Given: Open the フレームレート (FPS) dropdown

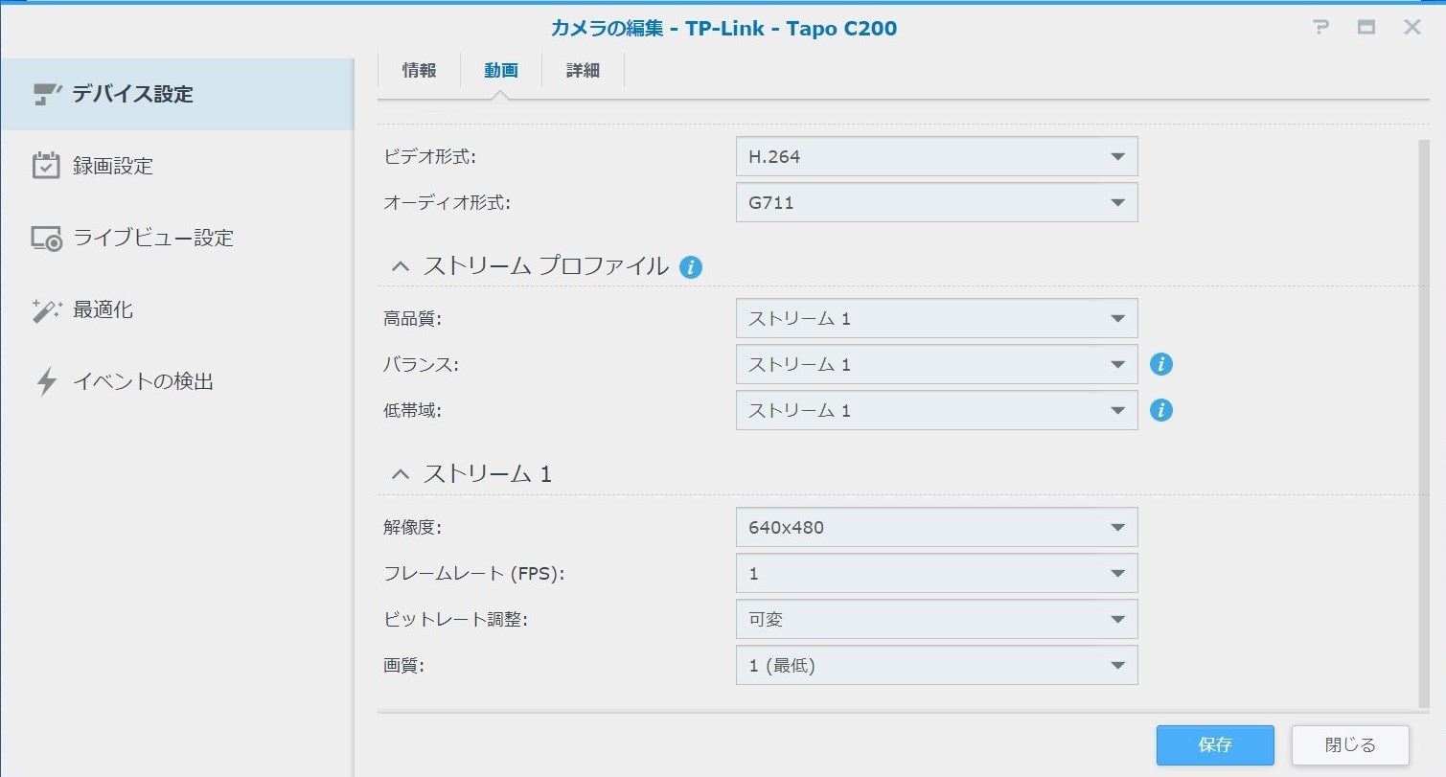Looking at the screenshot, I should (936, 573).
